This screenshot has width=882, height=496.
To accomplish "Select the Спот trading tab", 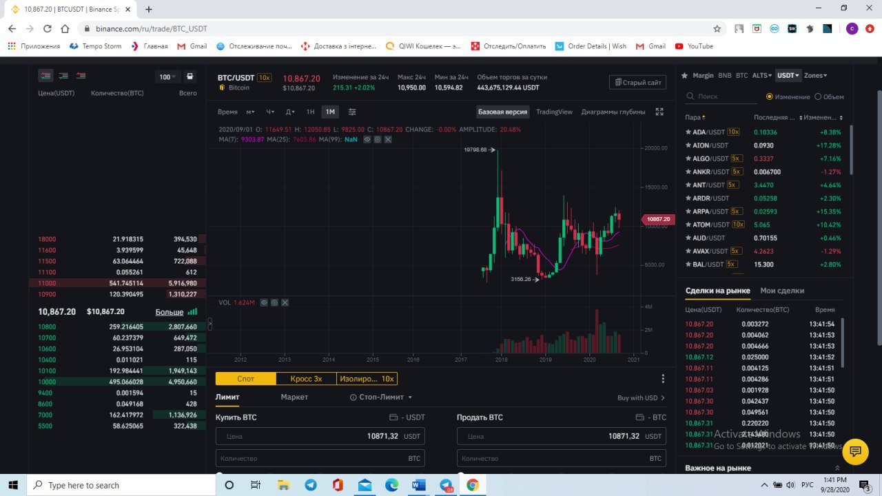I will coord(245,379).
